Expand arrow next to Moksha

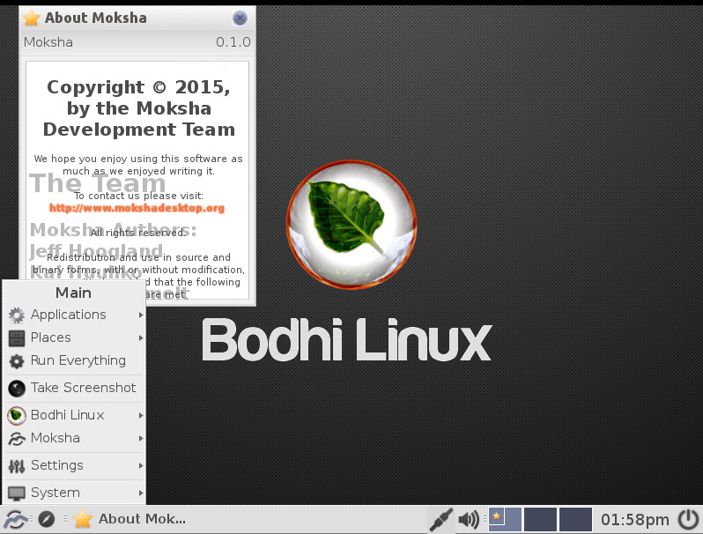(x=141, y=438)
